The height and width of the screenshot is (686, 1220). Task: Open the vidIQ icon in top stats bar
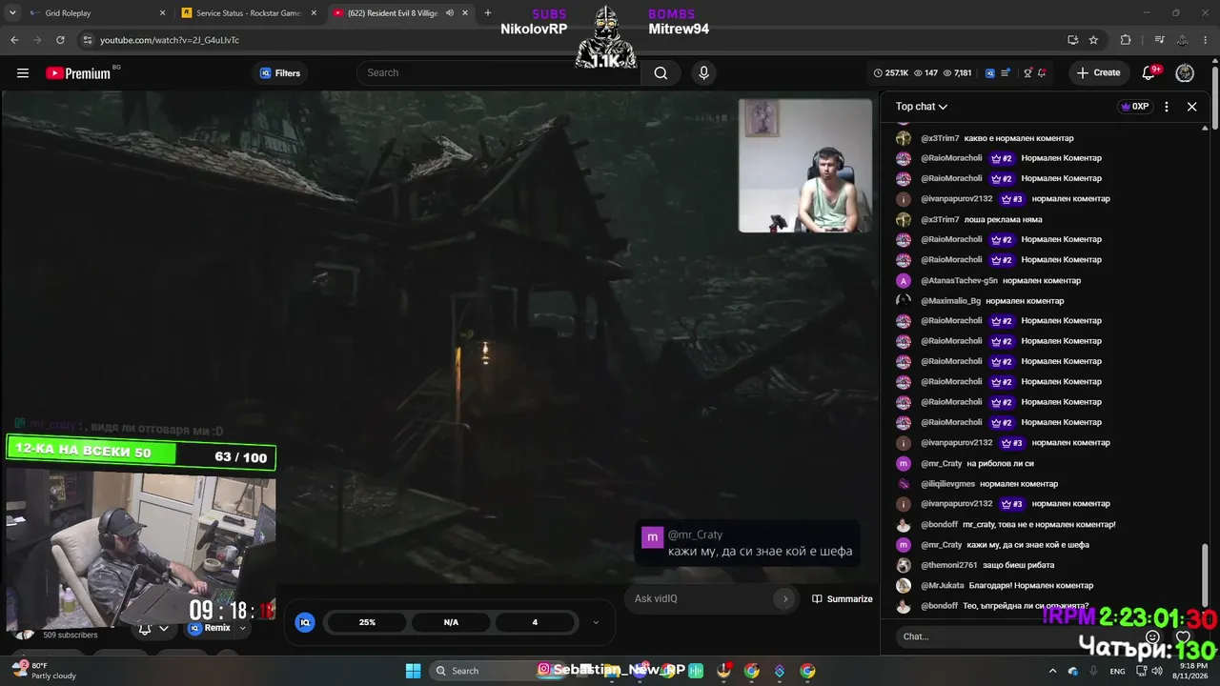click(989, 73)
